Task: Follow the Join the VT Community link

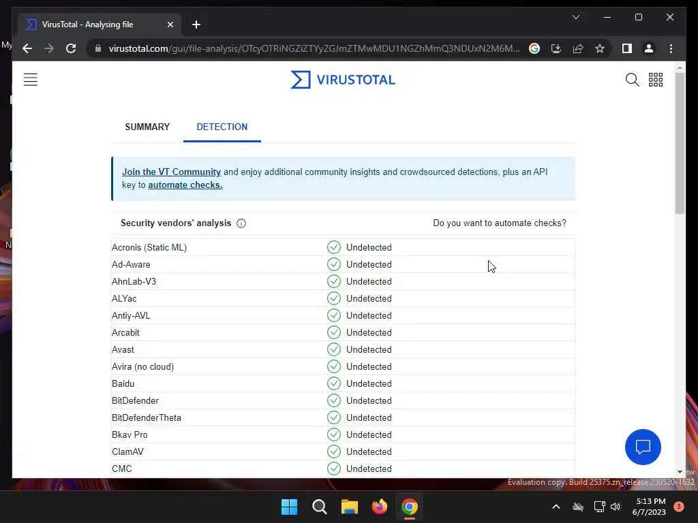Action: 171,172
